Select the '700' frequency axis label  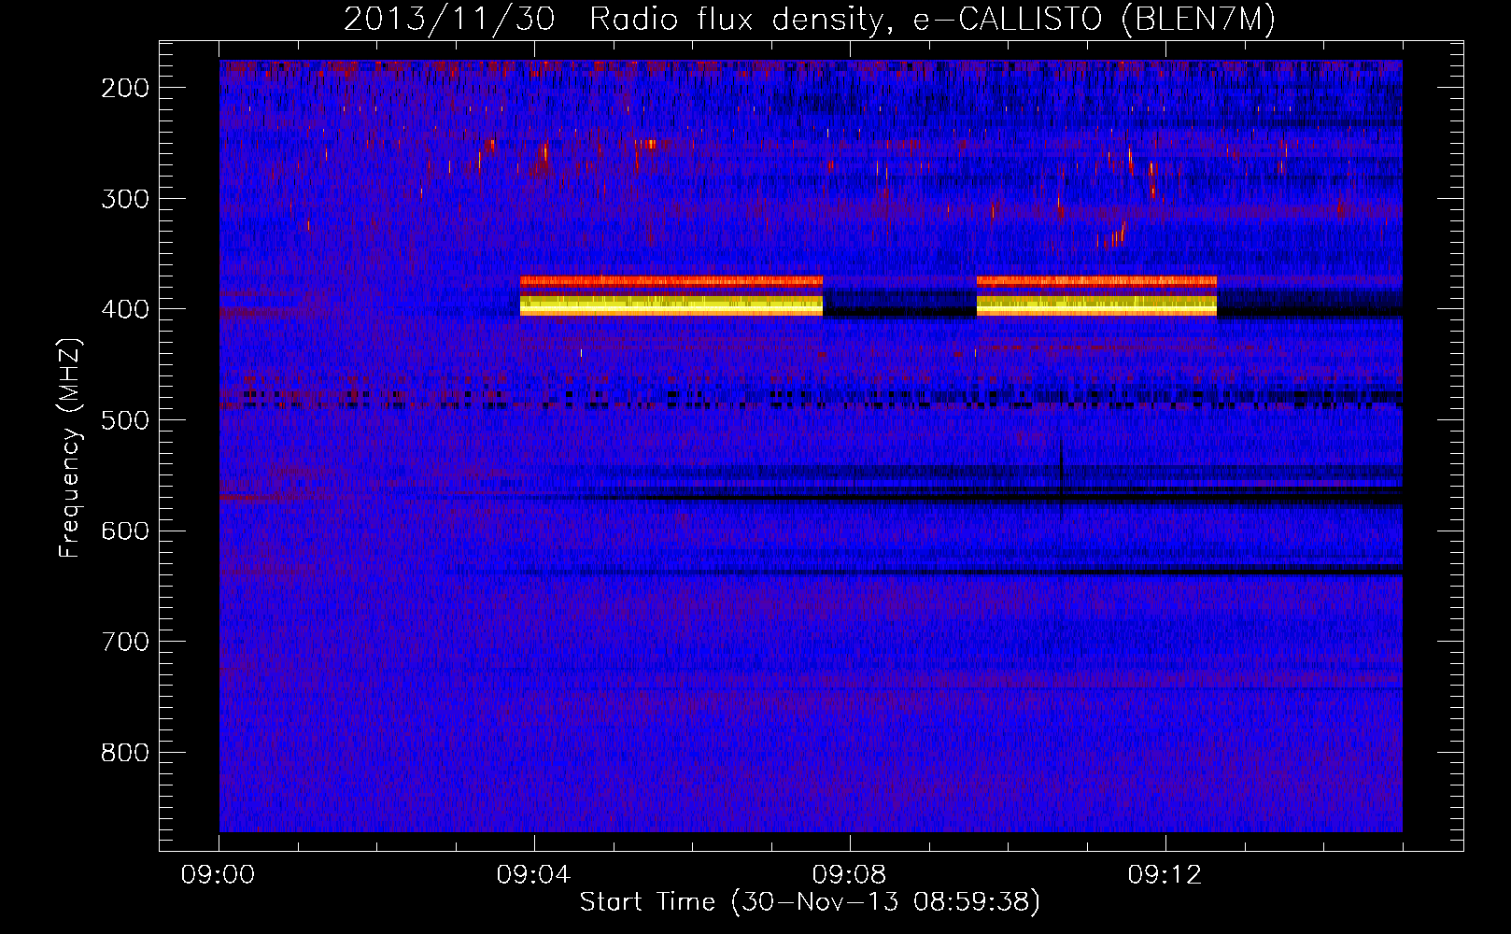coord(125,642)
